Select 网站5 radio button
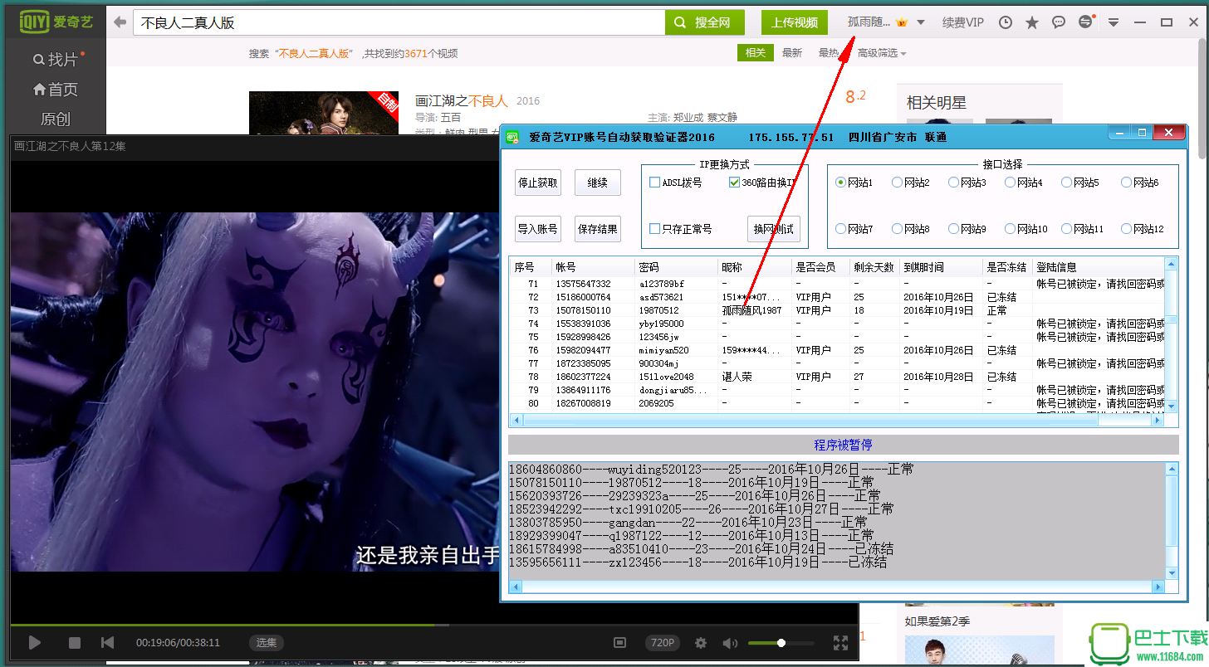The width and height of the screenshot is (1209, 667). tap(1066, 183)
